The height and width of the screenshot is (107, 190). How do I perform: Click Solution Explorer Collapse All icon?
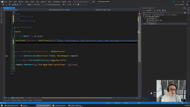[x=158, y=10]
